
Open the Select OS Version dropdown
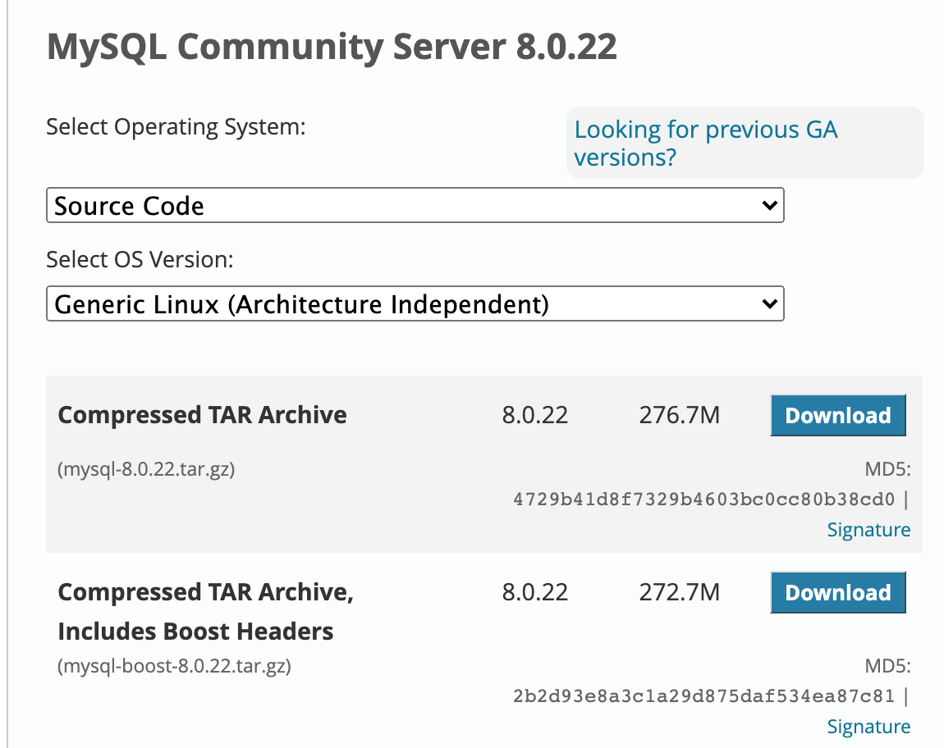pyautogui.click(x=415, y=304)
